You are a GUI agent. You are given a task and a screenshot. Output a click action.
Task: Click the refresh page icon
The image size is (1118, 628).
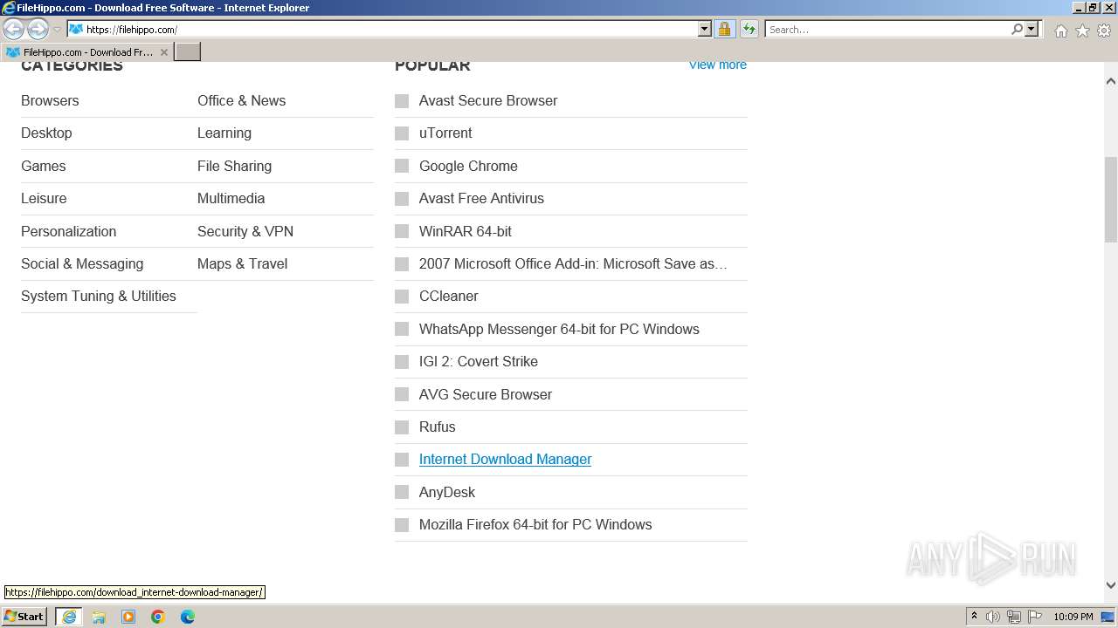(749, 29)
